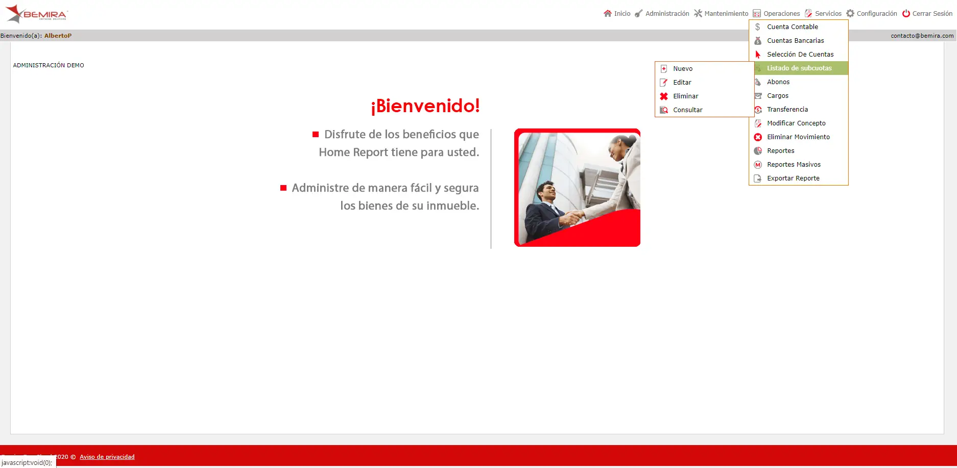Expand the Servicios menu
Viewport: 957px width, 468px height.
[x=823, y=13]
